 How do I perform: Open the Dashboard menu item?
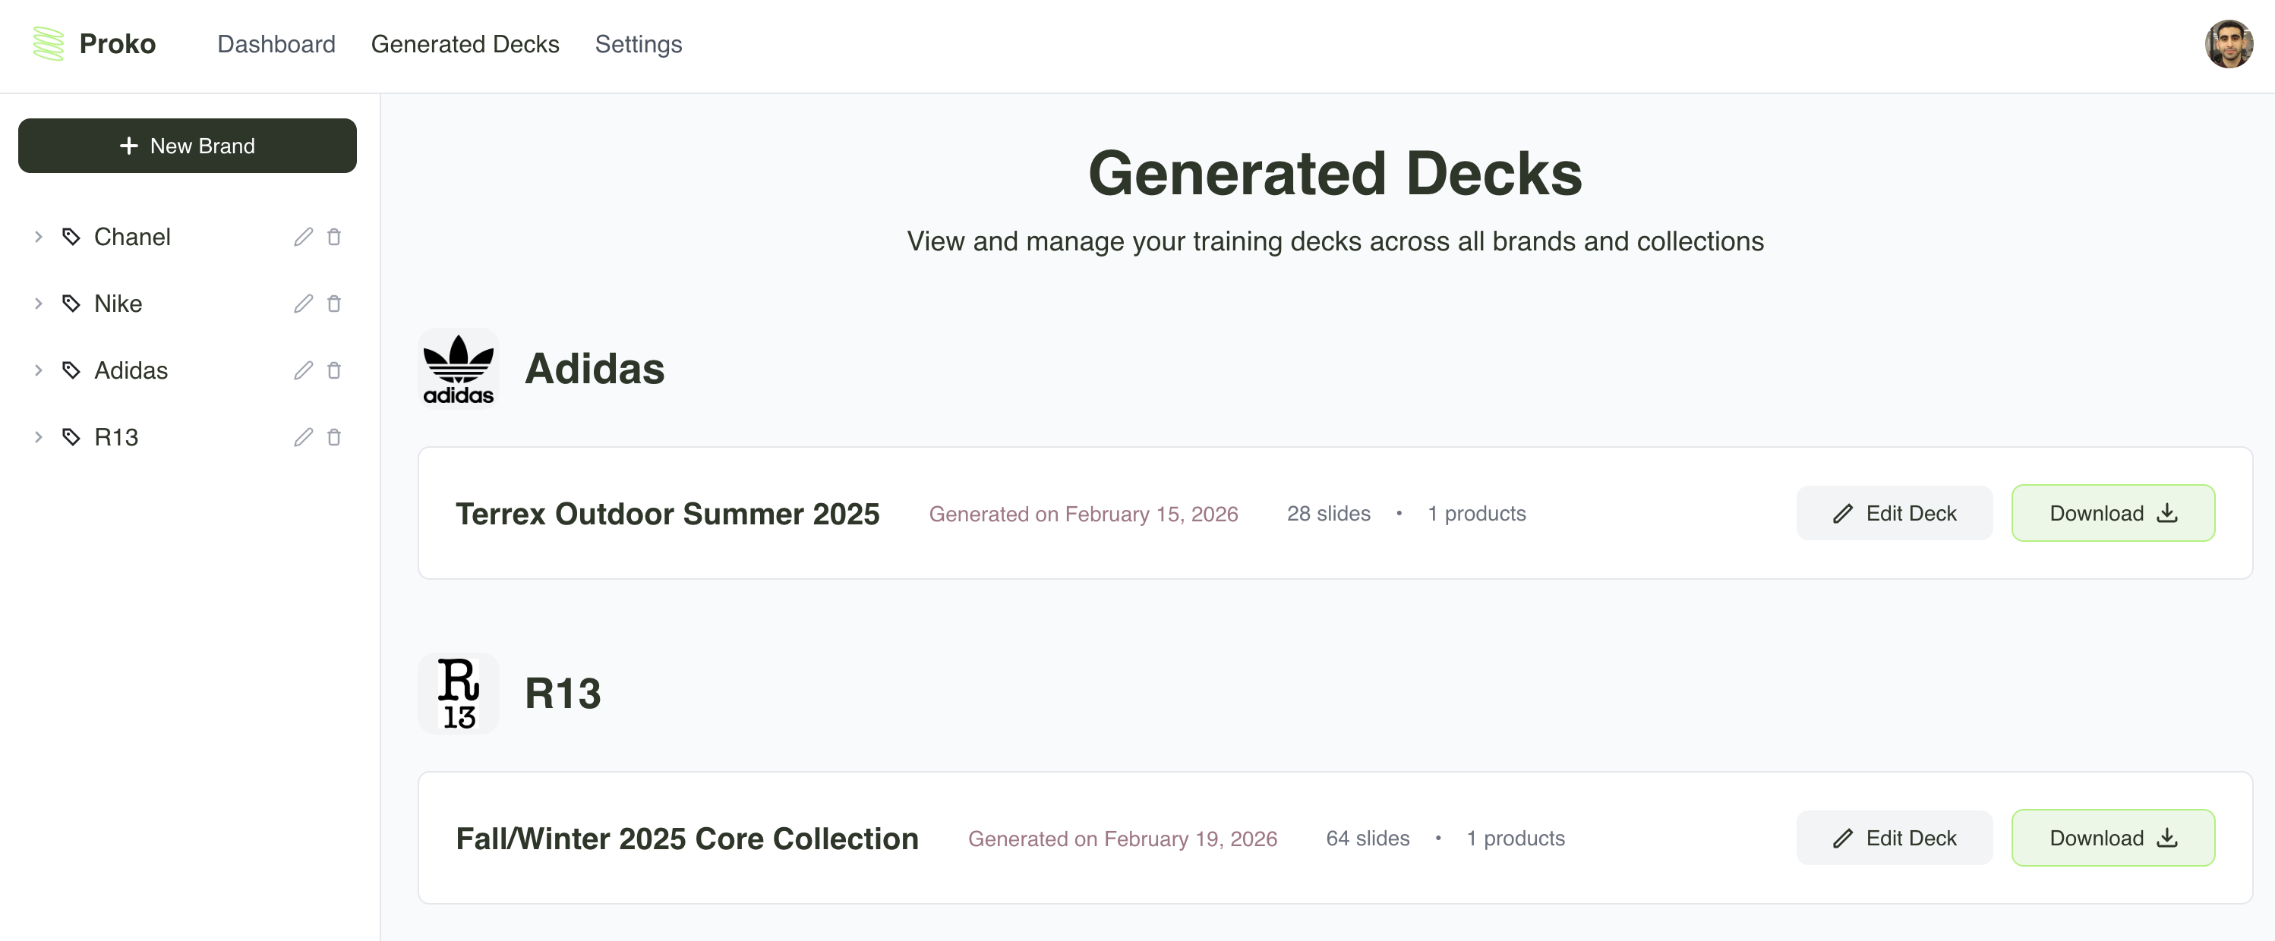click(276, 44)
